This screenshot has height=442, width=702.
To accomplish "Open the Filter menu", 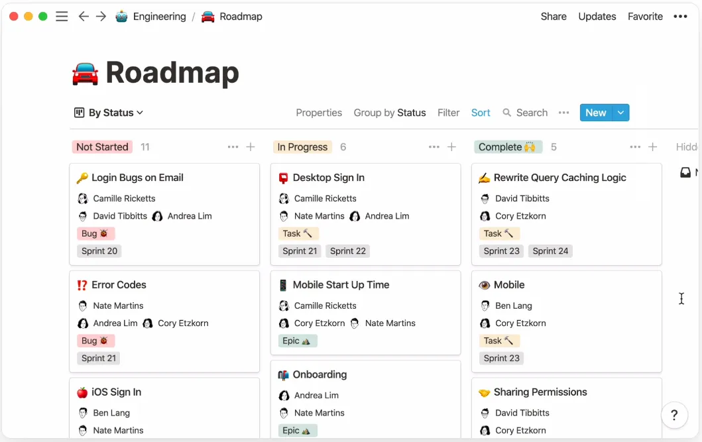I will click(x=448, y=113).
